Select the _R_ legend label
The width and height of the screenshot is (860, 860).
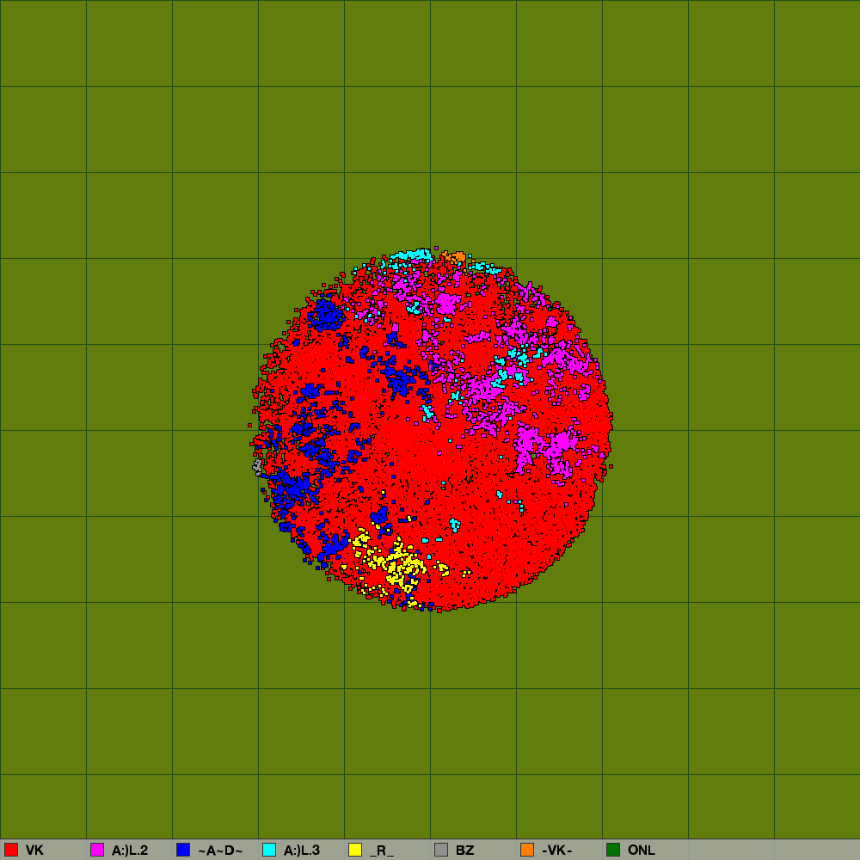point(382,851)
